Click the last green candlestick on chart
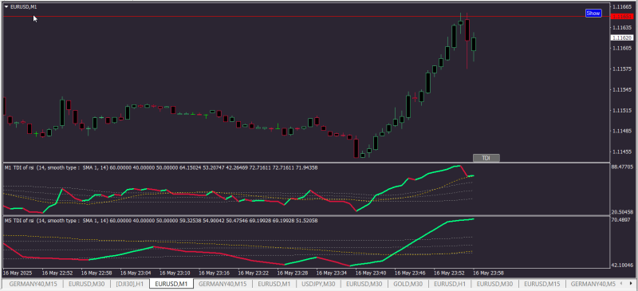 click(474, 44)
